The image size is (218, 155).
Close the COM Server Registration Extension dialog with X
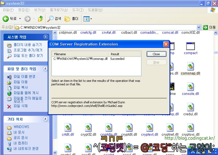166,44
